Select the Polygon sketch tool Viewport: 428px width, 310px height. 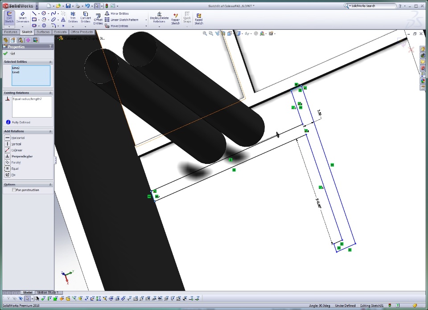click(x=44, y=26)
